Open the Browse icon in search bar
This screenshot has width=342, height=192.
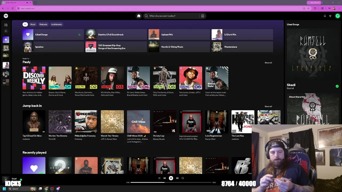coord(203,16)
